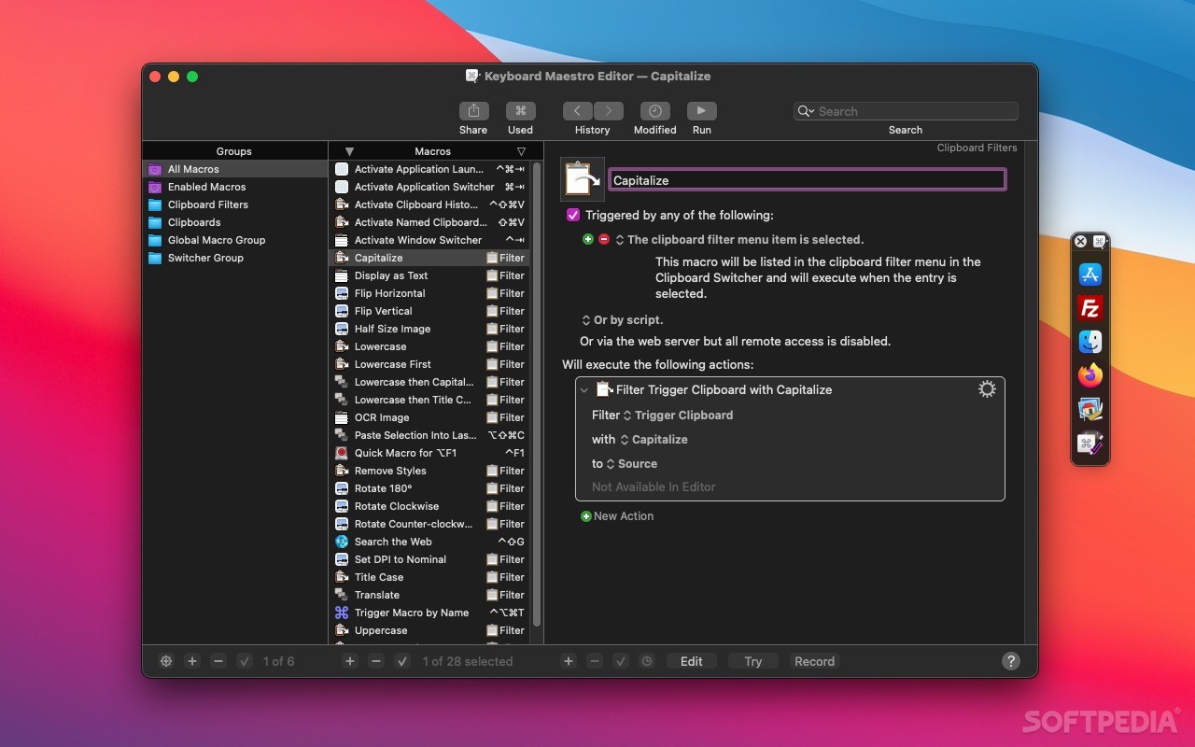The width and height of the screenshot is (1195, 747).
Task: Go forward in History
Action: point(609,110)
